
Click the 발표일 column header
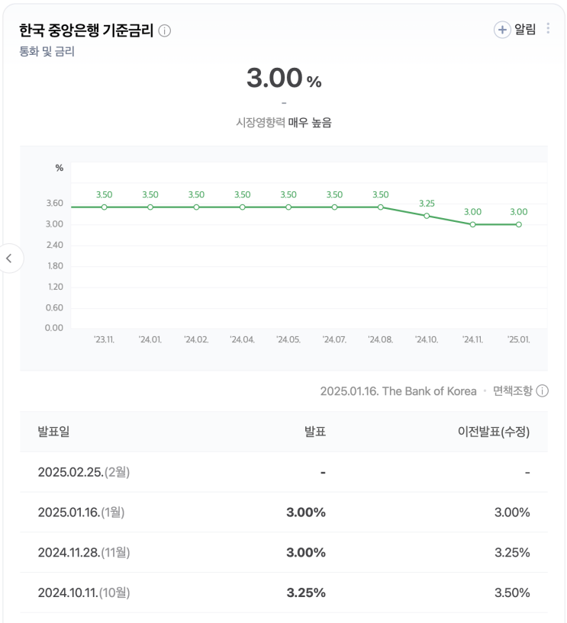53,432
